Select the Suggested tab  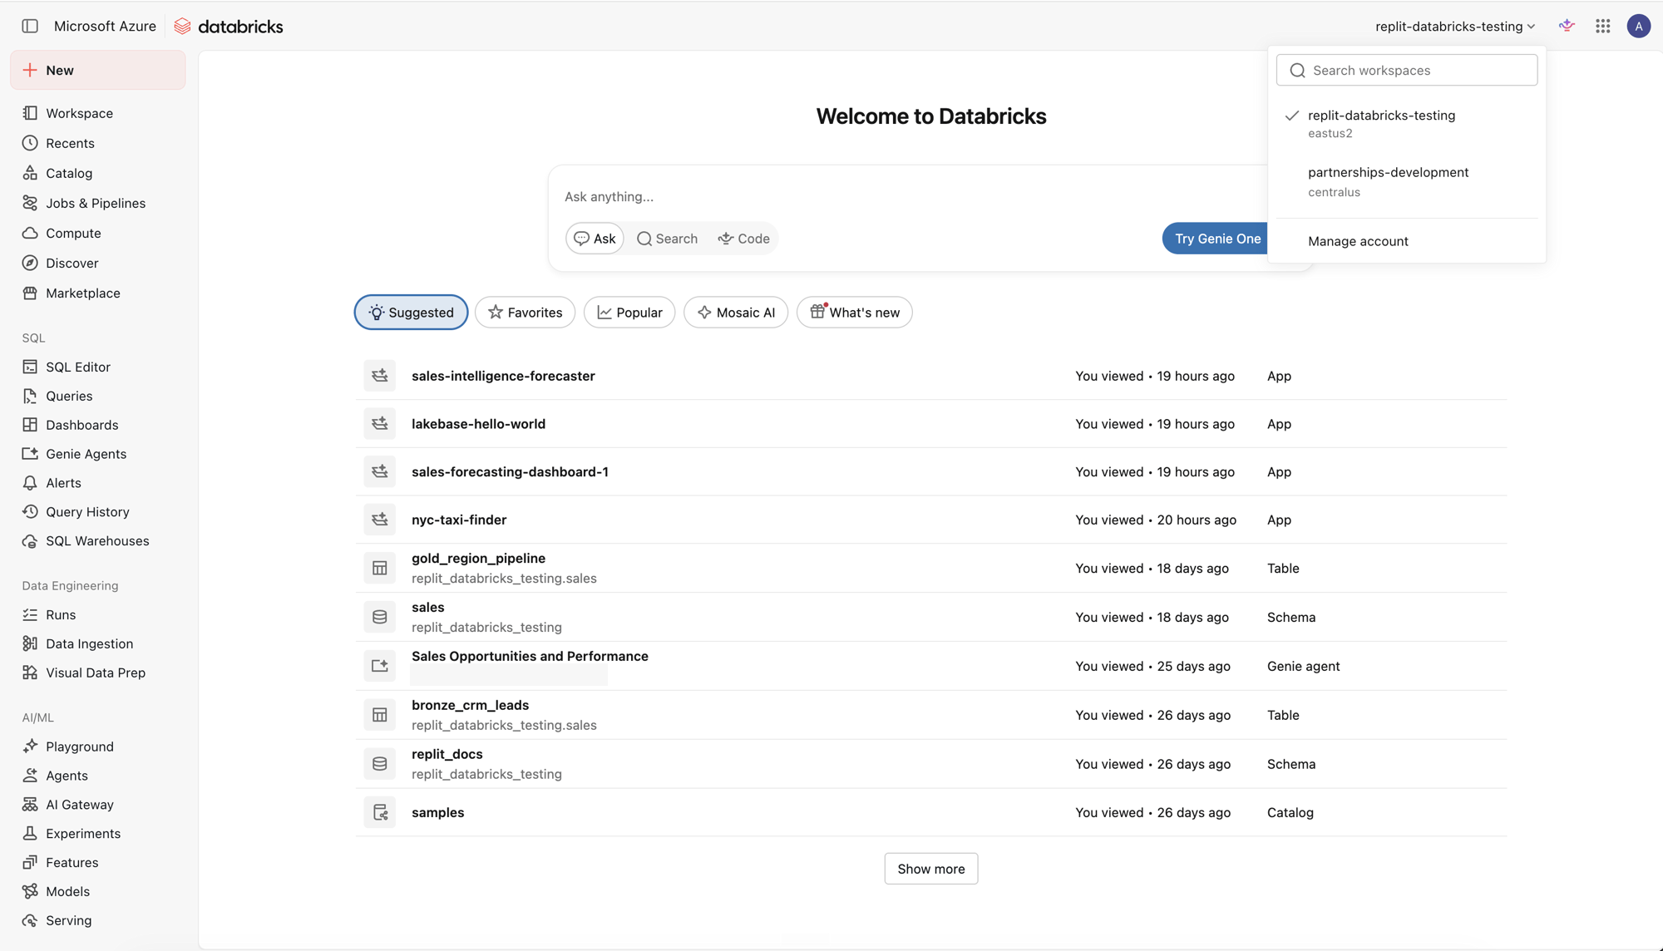[411, 313]
